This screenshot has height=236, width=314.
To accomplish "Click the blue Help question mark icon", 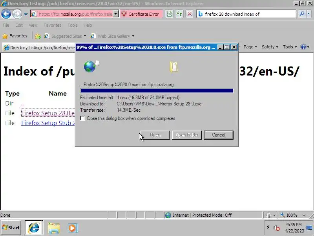I will point(303,47).
